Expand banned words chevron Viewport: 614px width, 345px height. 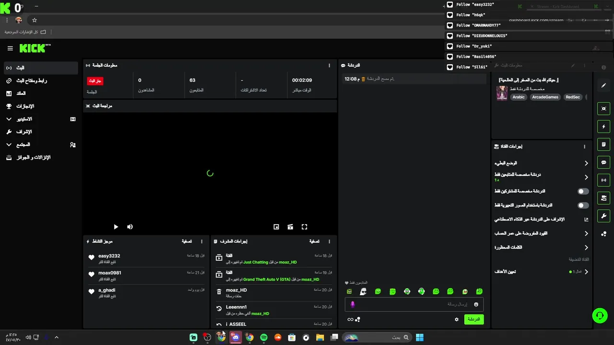tap(586, 248)
